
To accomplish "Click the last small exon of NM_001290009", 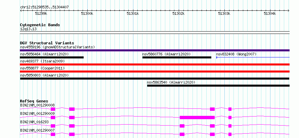I will point(230,118).
